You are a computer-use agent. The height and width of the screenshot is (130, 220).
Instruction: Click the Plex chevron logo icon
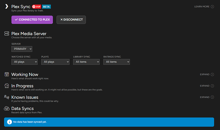(x=7, y=6)
